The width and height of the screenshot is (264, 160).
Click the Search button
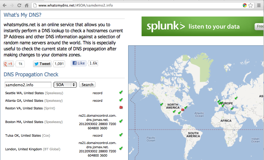pyautogui.click(x=87, y=84)
